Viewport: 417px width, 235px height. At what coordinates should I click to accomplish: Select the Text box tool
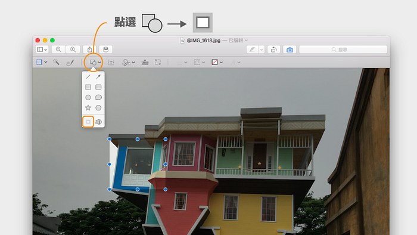[111, 62]
